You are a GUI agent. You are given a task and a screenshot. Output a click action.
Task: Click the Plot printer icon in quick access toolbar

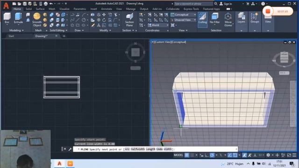46,4
